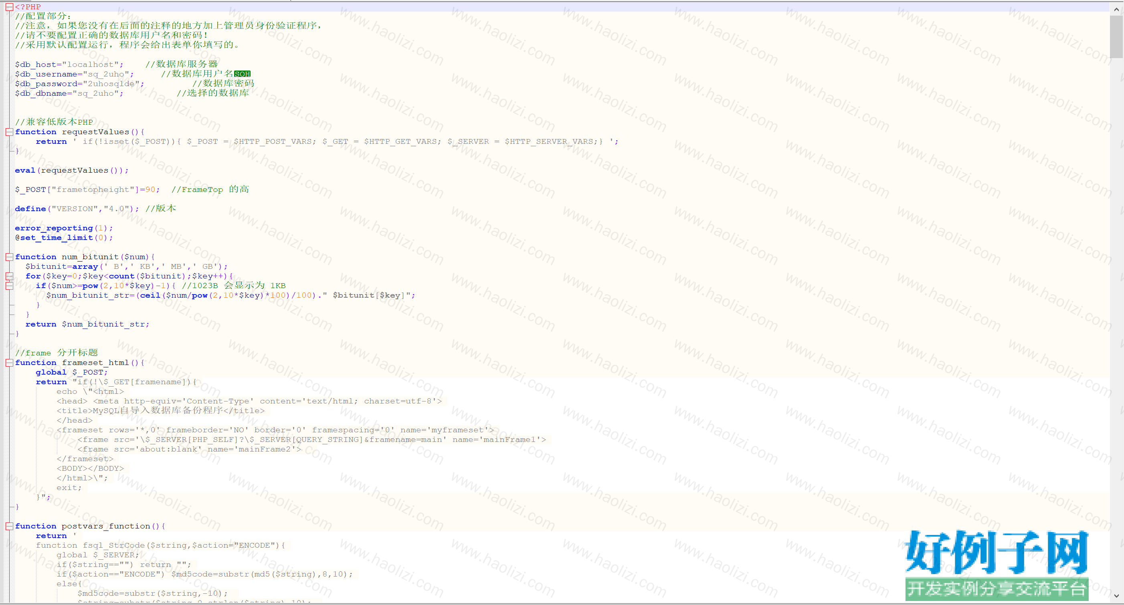
Task: Click the </frameset> line
Action: pyautogui.click(x=85, y=459)
